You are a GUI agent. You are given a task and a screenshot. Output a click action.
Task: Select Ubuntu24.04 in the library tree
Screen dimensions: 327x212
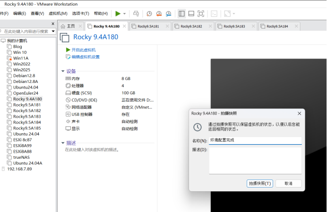[26, 87]
